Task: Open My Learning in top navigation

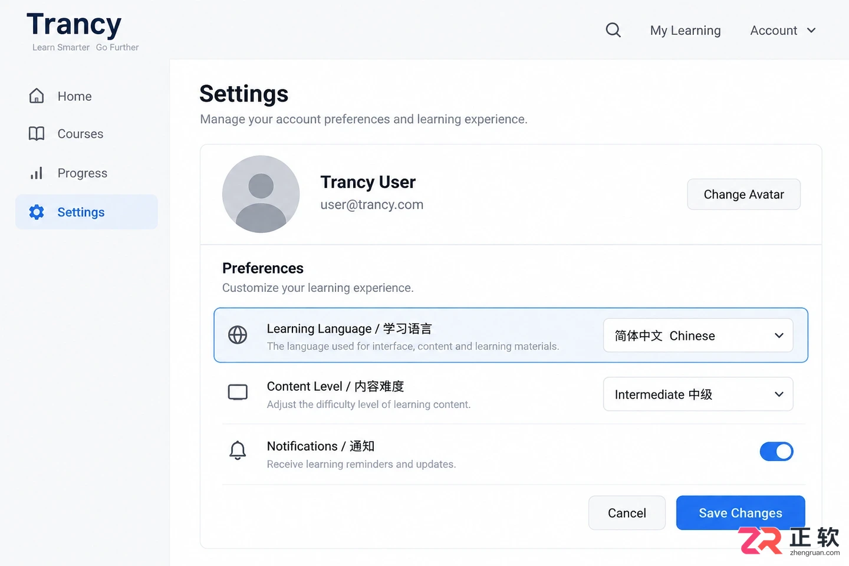Action: coord(685,31)
